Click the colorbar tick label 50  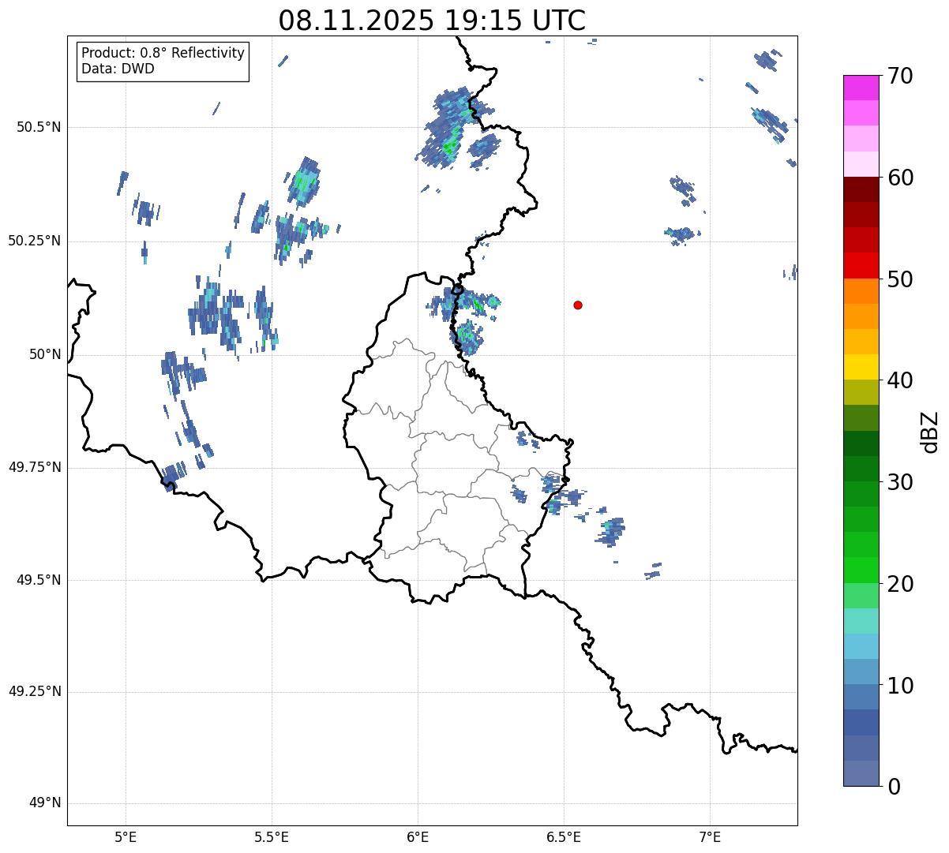click(x=899, y=280)
